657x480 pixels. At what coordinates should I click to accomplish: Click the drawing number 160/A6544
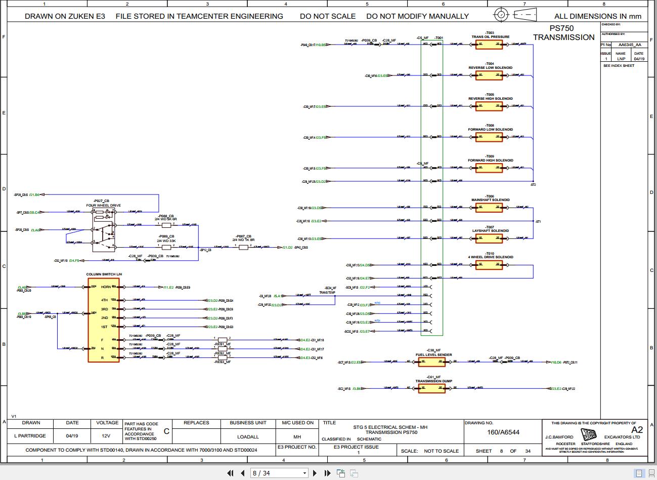pyautogui.click(x=503, y=432)
